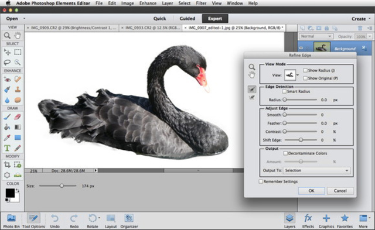Open the Layer menu
This screenshot has width=375, height=230.
pyautogui.click(x=168, y=4)
